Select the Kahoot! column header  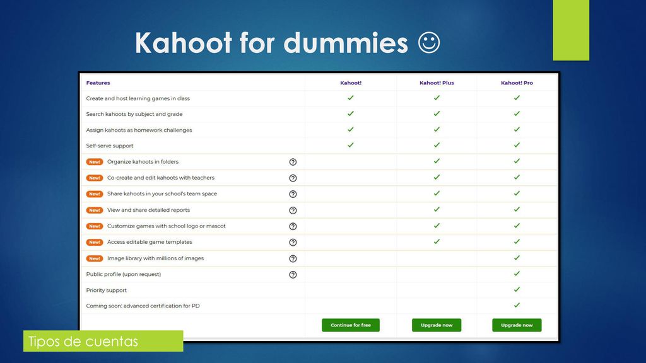(351, 83)
